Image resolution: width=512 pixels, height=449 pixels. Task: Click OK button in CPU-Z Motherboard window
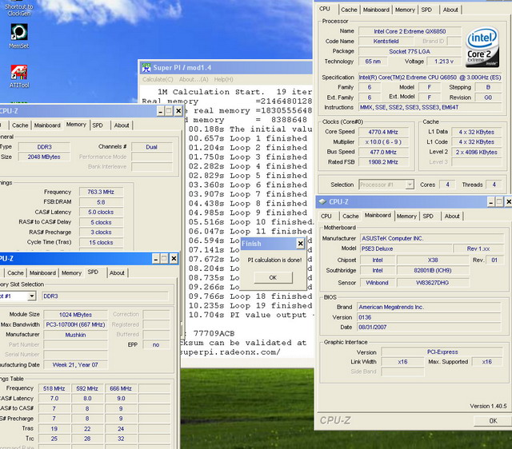point(493,421)
